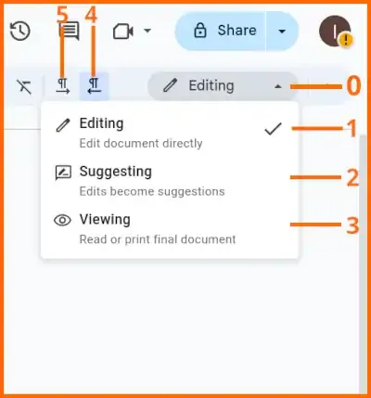
Task: Click the lock icon on Share
Action: 200,31
